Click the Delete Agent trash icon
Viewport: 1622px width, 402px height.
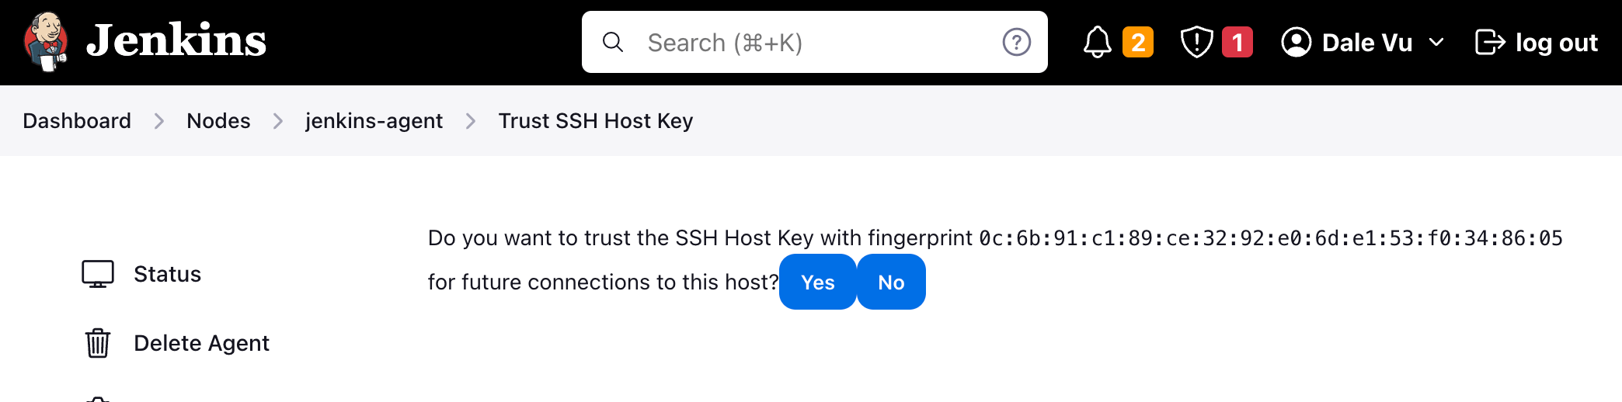tap(98, 342)
